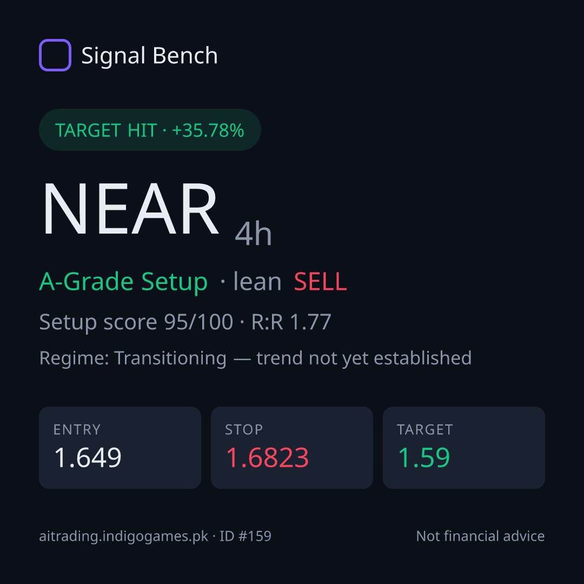Click the red stop value 1.6823

[268, 457]
